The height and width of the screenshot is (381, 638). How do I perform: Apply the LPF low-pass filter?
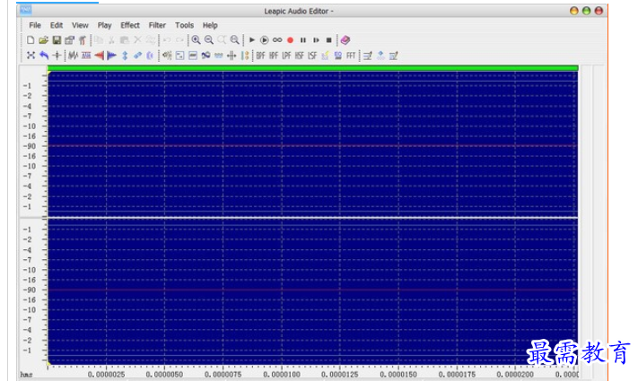click(x=286, y=56)
